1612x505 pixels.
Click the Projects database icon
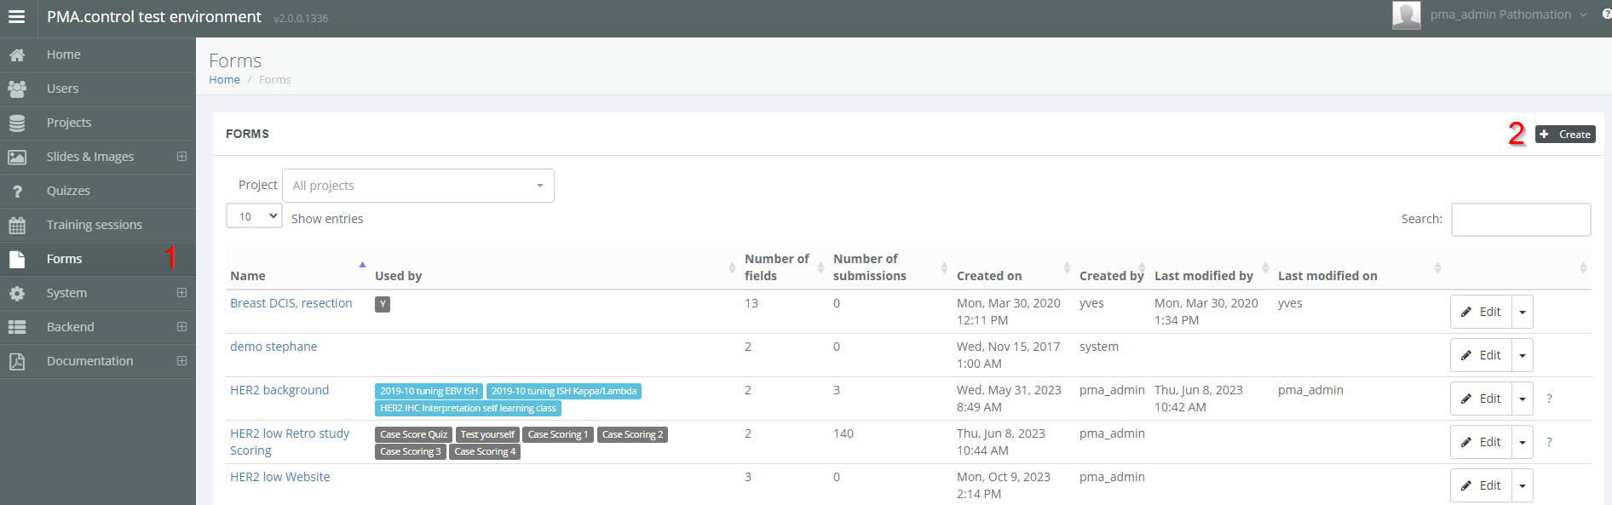pos(16,123)
